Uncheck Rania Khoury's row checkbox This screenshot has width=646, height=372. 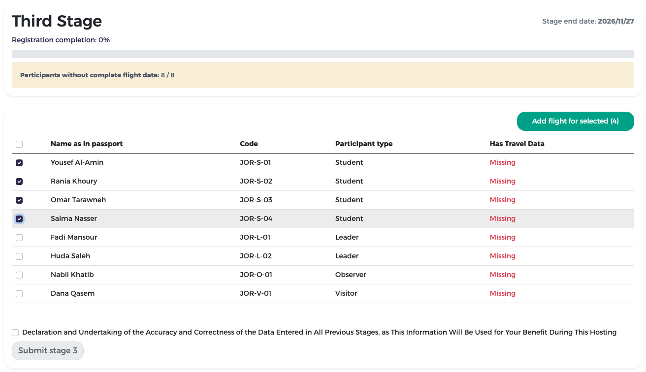(19, 182)
